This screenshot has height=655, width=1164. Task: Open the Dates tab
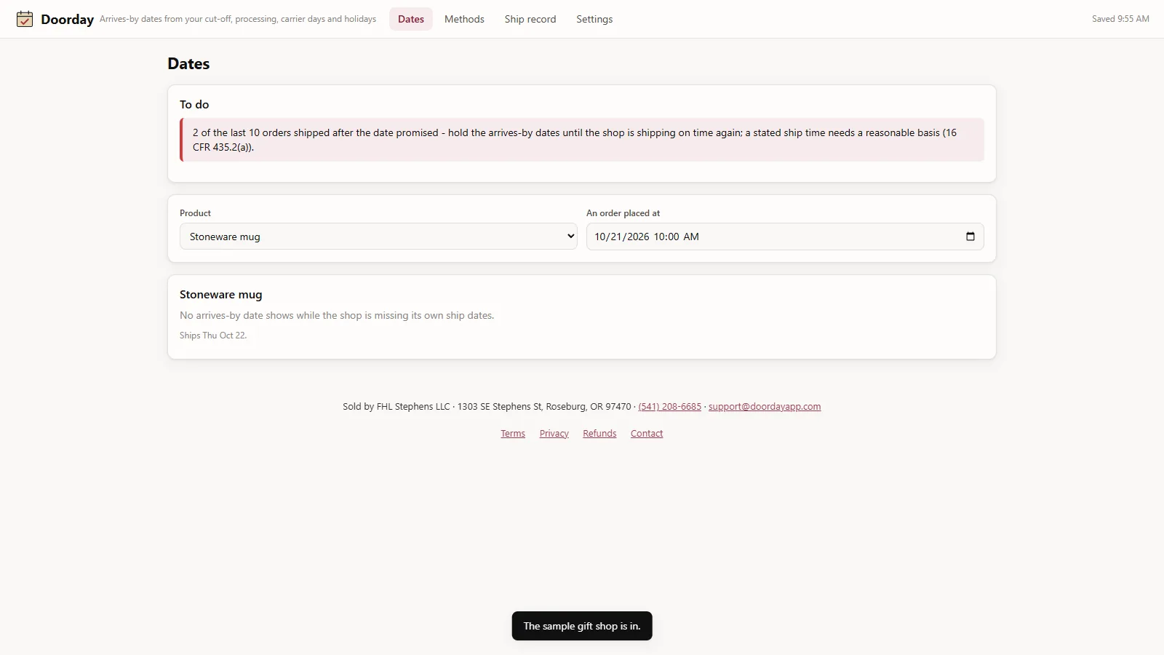[411, 19]
